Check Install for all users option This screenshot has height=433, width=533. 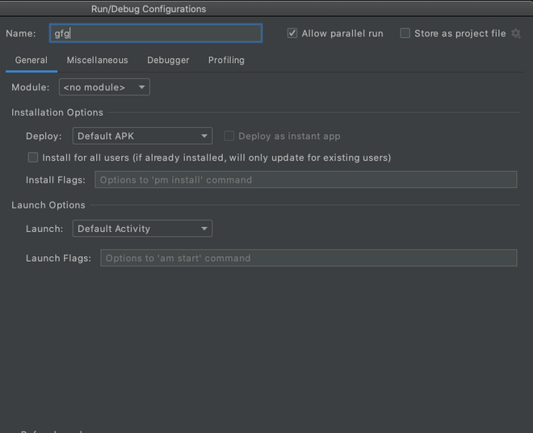tap(33, 158)
